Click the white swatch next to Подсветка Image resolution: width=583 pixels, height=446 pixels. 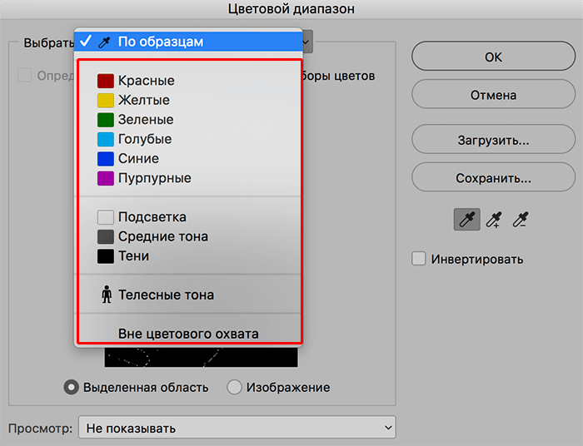click(x=106, y=217)
